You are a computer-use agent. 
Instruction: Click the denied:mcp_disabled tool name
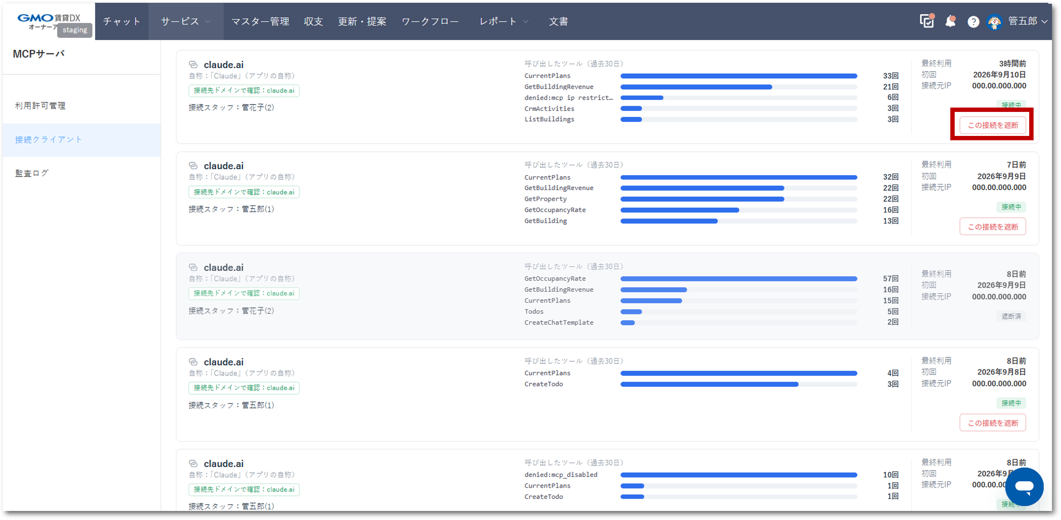(x=561, y=475)
